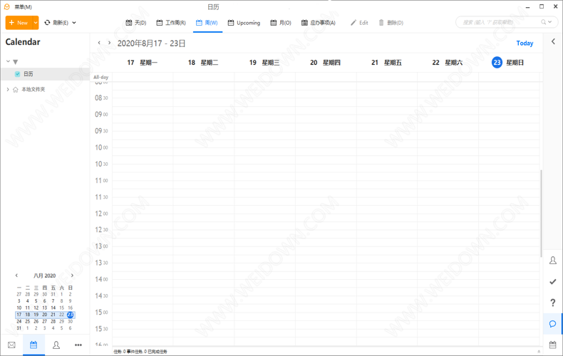Viewport: 563px width, 356px height.
Task: Show next month in mini calendar
Action: click(x=72, y=276)
